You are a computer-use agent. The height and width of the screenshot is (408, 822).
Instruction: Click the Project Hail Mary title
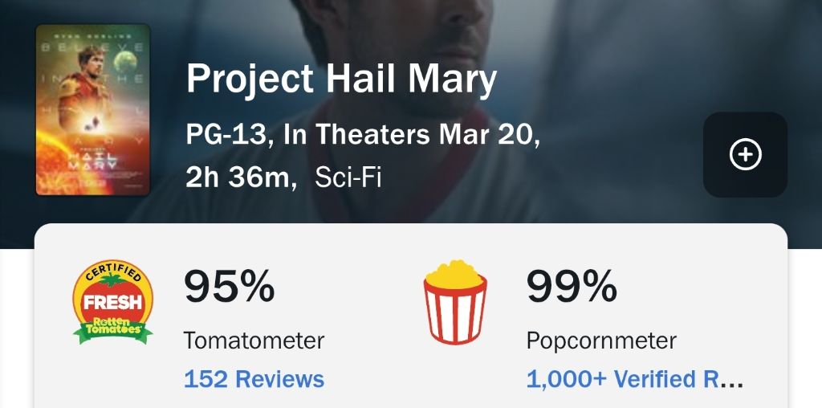click(x=341, y=80)
